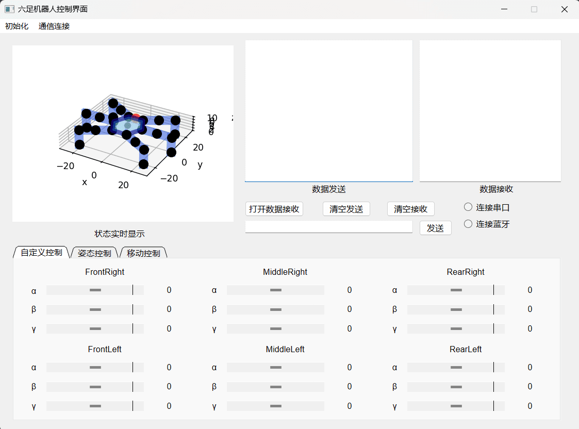This screenshot has height=429, width=579.
Task: Open the 通信连接 menu
Action: pyautogui.click(x=54, y=26)
